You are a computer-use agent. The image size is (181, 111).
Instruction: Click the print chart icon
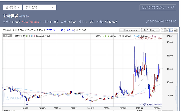click(x=175, y=30)
